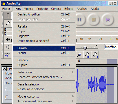Select the magnifier zoom tool

pyautogui.click(x=8, y=23)
